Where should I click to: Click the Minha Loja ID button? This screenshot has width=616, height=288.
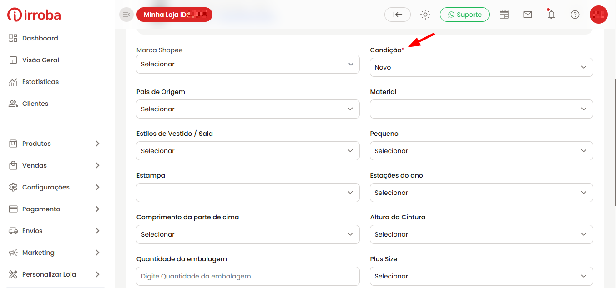(x=174, y=15)
